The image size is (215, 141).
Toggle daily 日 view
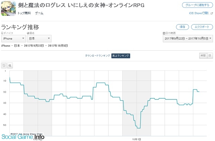(x=210, y=55)
